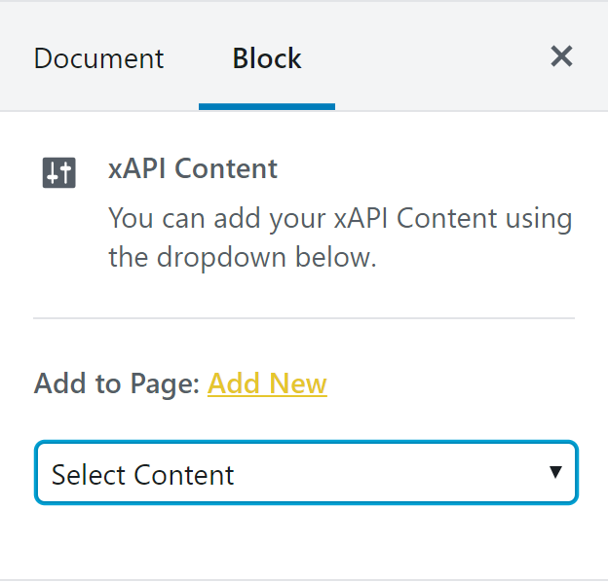
Task: Click the word Content in the select box
Action: 184,475
